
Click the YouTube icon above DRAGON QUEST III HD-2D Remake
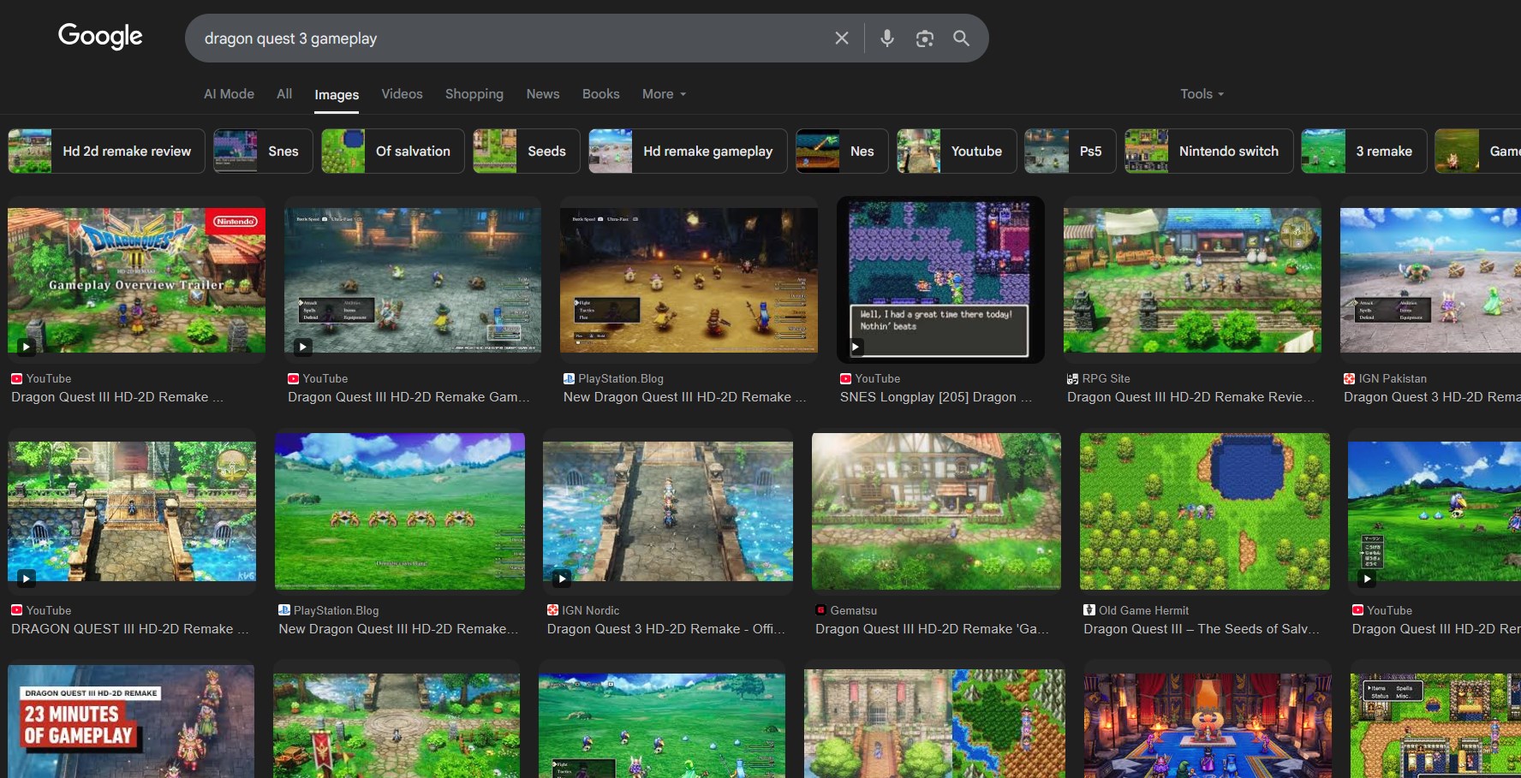pyautogui.click(x=16, y=610)
